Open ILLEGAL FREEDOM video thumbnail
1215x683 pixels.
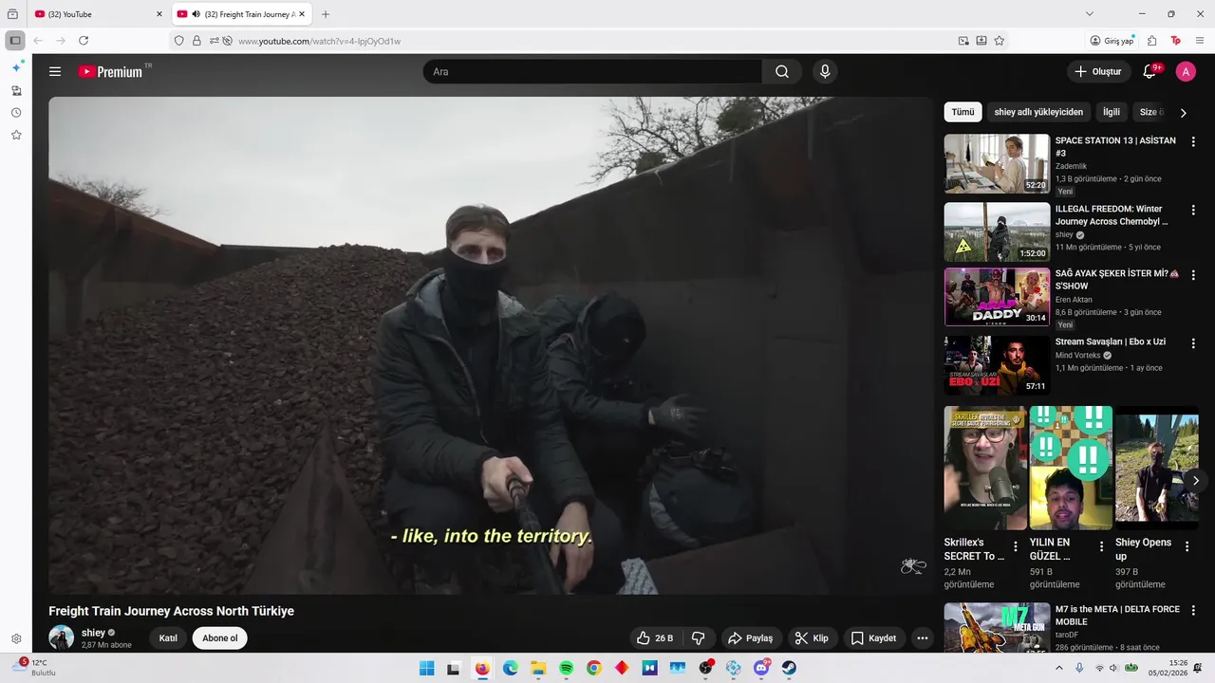coord(997,231)
